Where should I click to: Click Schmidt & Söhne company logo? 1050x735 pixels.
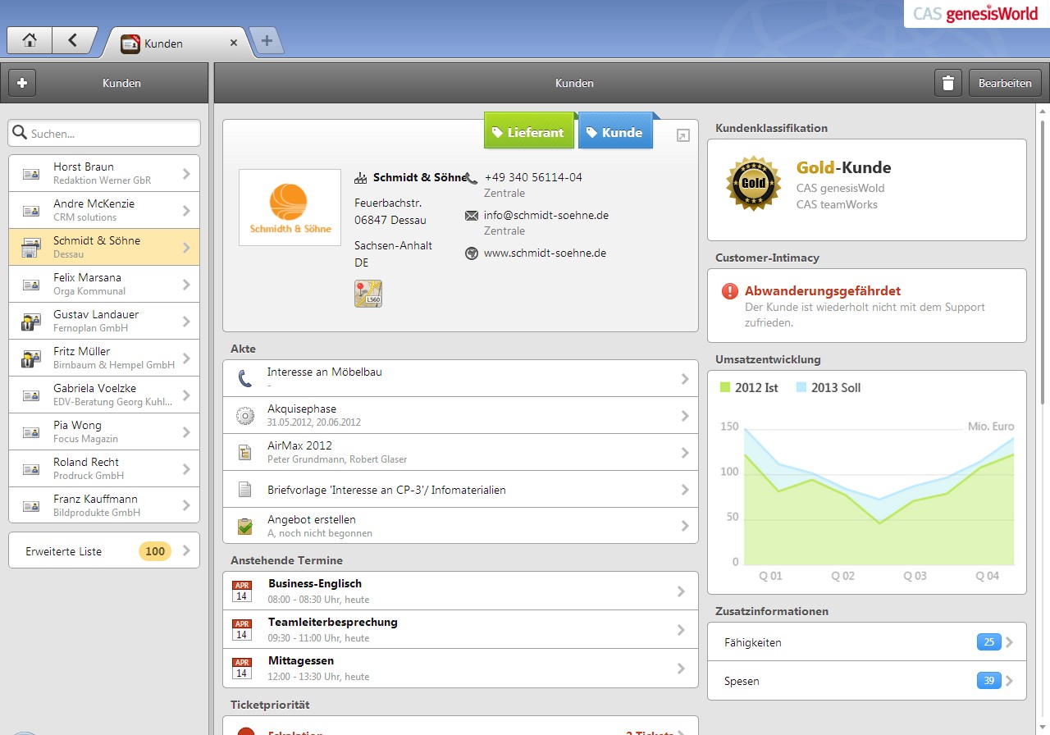point(290,208)
